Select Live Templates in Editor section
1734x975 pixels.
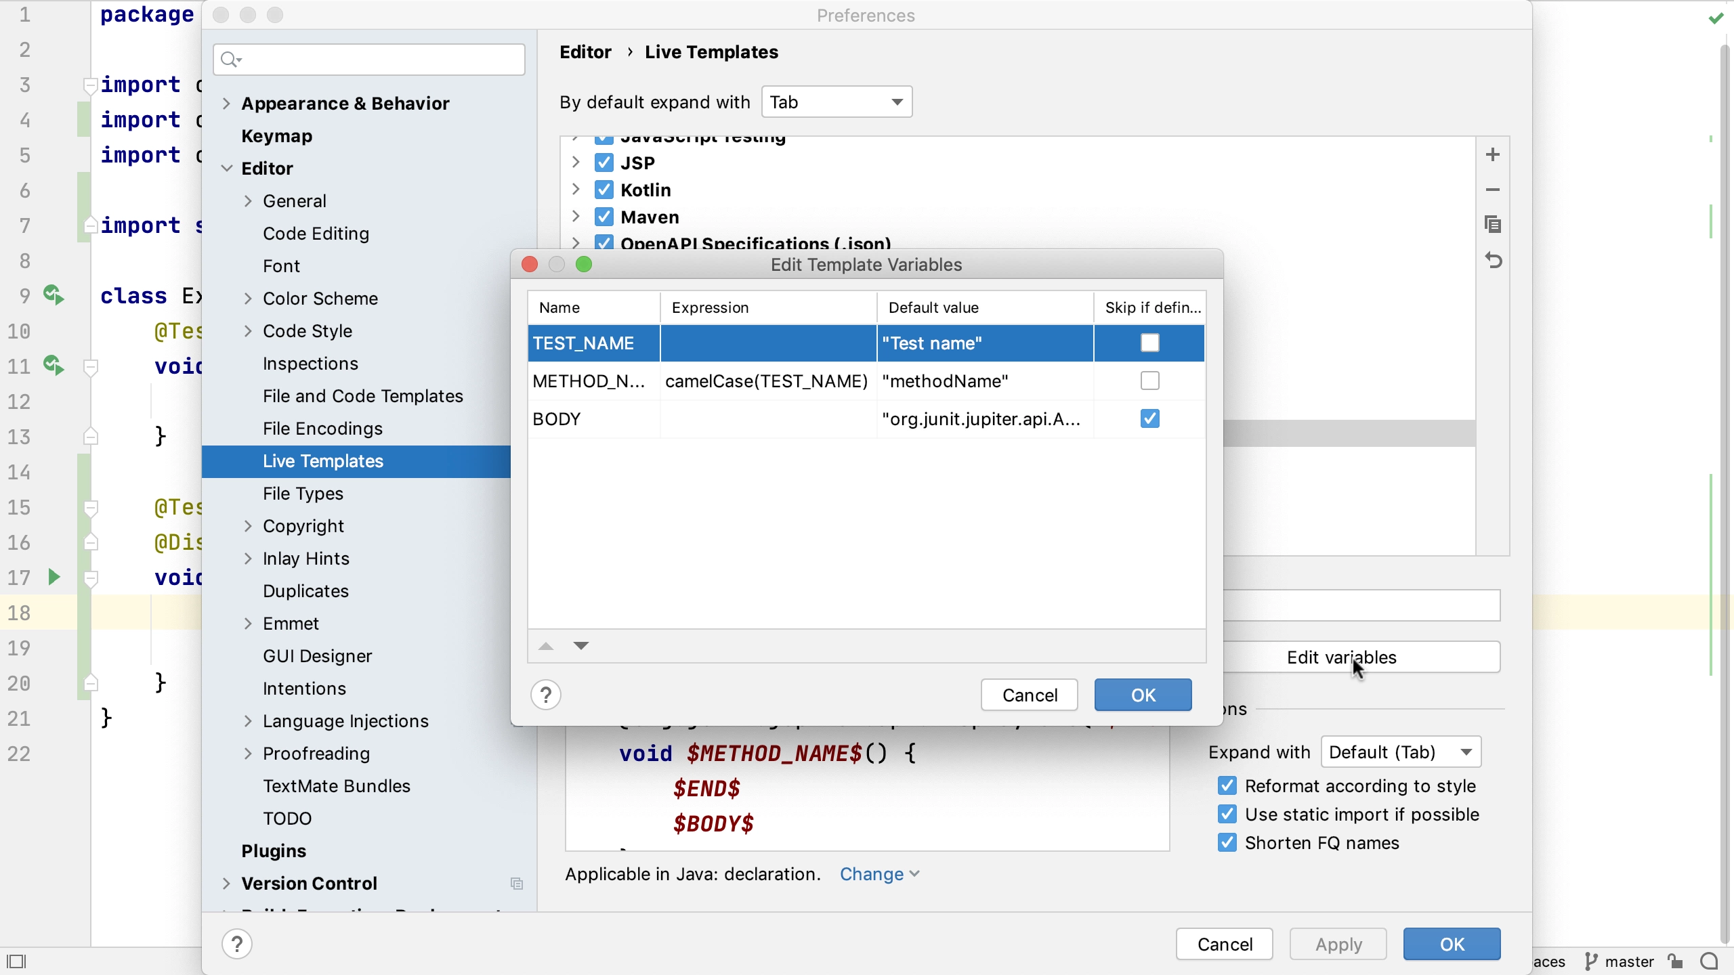322,460
